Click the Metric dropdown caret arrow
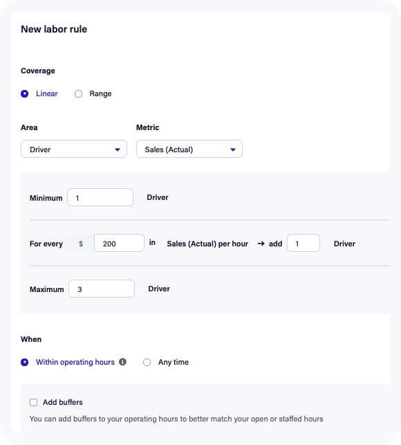The width and height of the screenshot is (401, 445). pos(233,149)
